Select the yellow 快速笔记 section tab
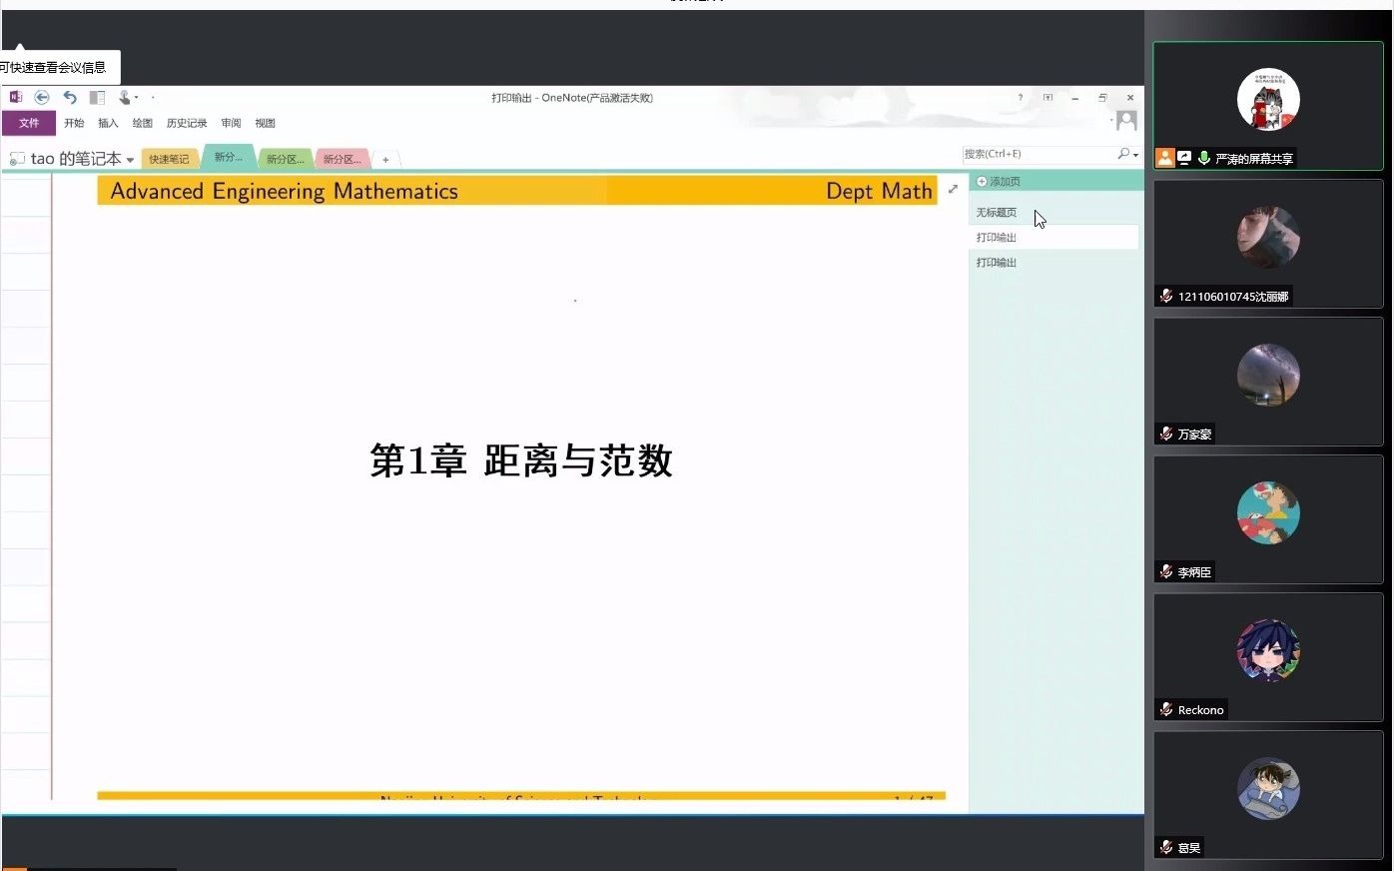This screenshot has width=1394, height=871. [168, 158]
